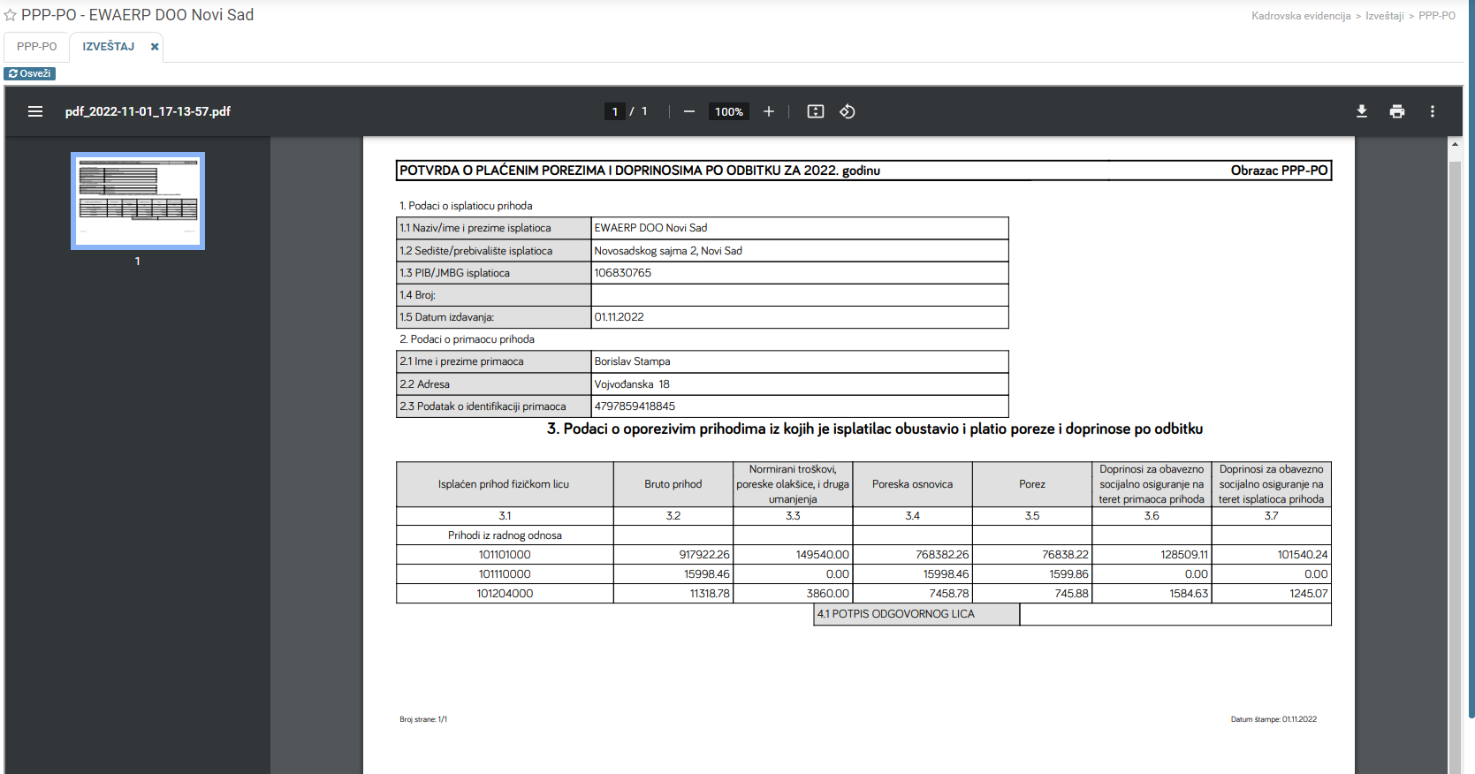Click the fit to page icon
The height and width of the screenshot is (774, 1475).
[816, 111]
